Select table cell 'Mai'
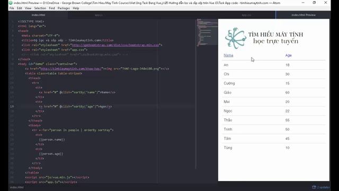 227,101
